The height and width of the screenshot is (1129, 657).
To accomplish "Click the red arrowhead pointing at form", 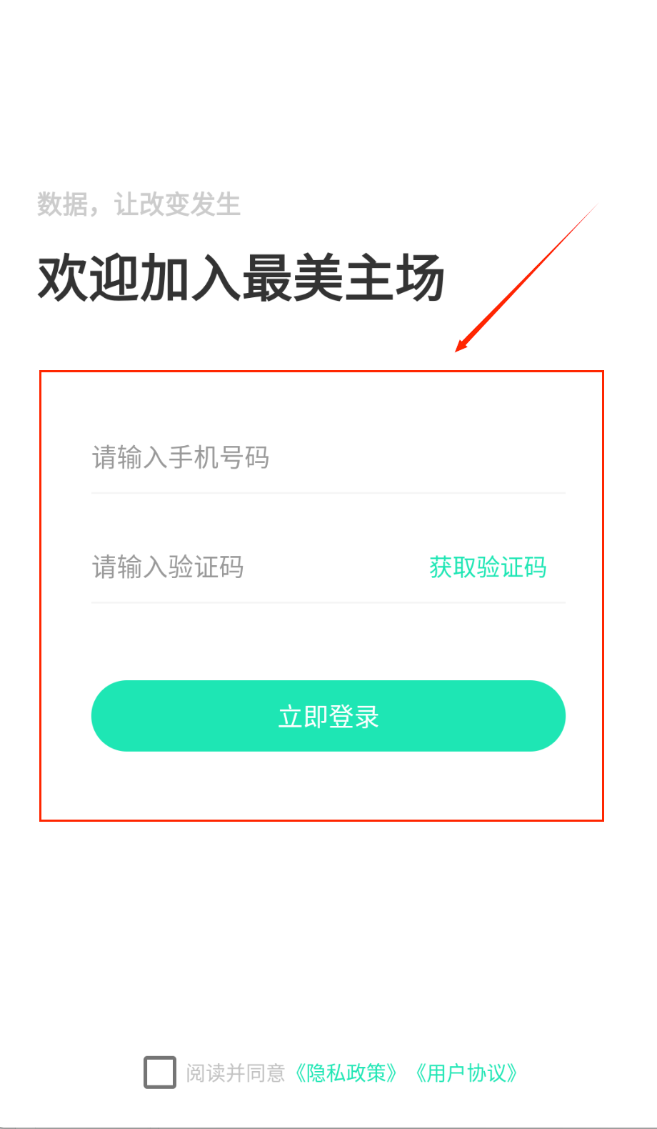I will pos(463,344).
